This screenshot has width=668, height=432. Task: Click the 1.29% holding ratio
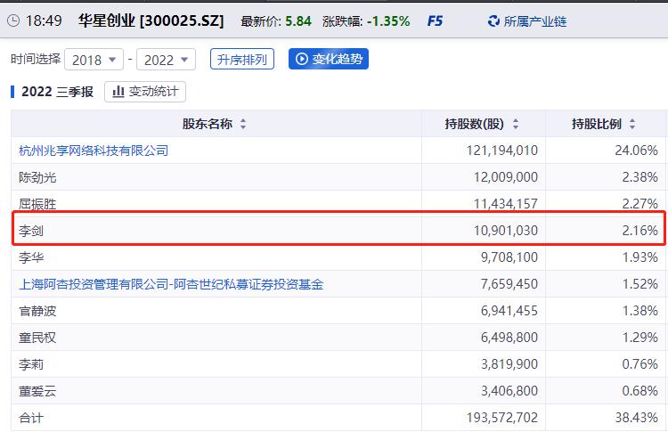639,338
